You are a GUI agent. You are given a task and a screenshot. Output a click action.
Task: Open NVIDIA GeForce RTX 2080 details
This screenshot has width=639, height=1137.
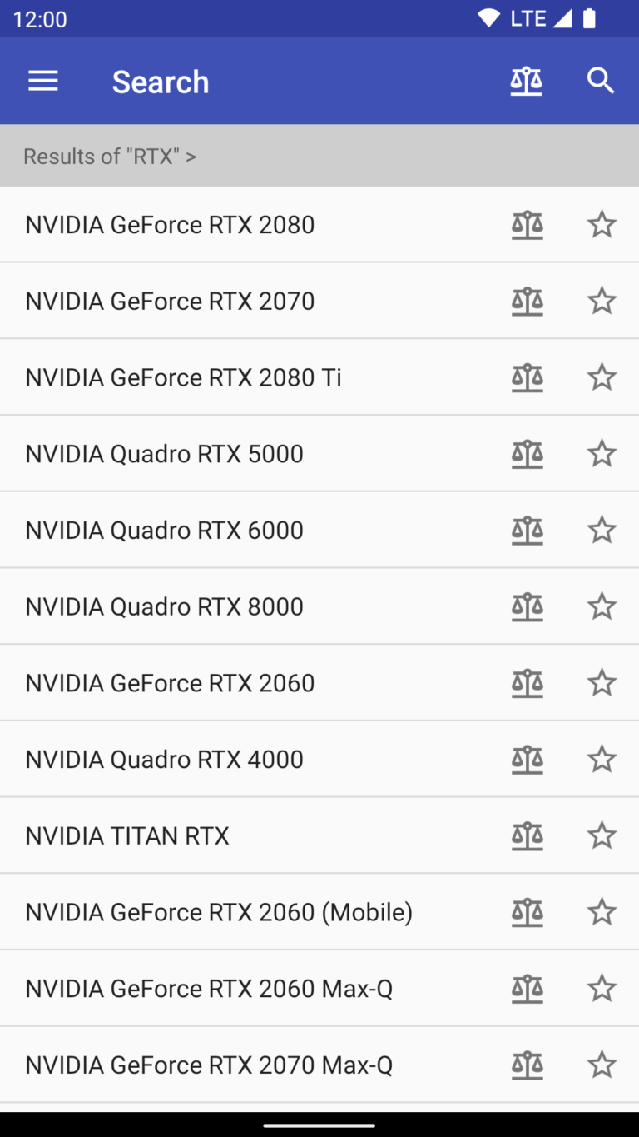tap(170, 225)
